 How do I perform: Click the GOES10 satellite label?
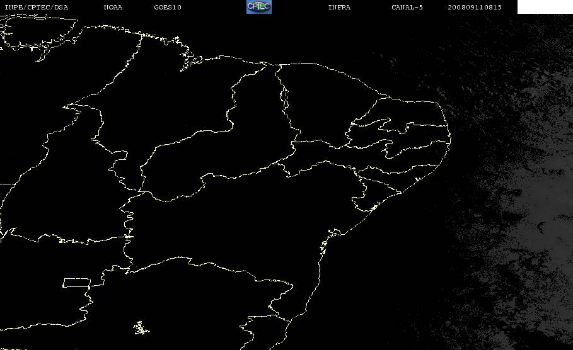coord(168,8)
